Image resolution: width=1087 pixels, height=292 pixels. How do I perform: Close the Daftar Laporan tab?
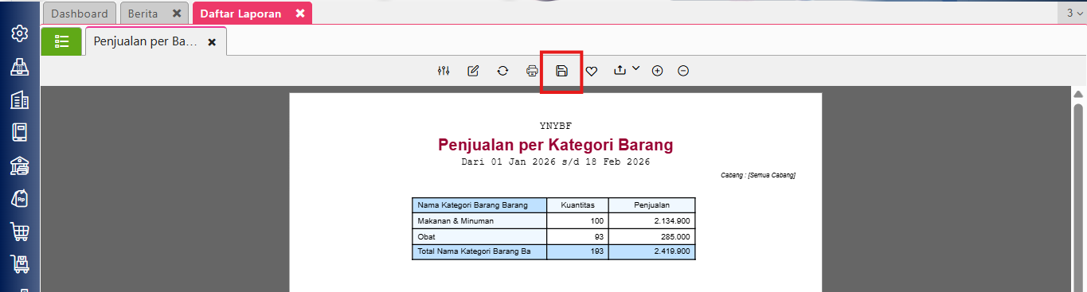tap(299, 14)
